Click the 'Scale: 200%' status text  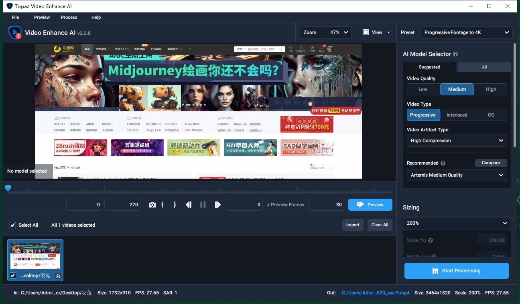pyautogui.click(x=467, y=293)
